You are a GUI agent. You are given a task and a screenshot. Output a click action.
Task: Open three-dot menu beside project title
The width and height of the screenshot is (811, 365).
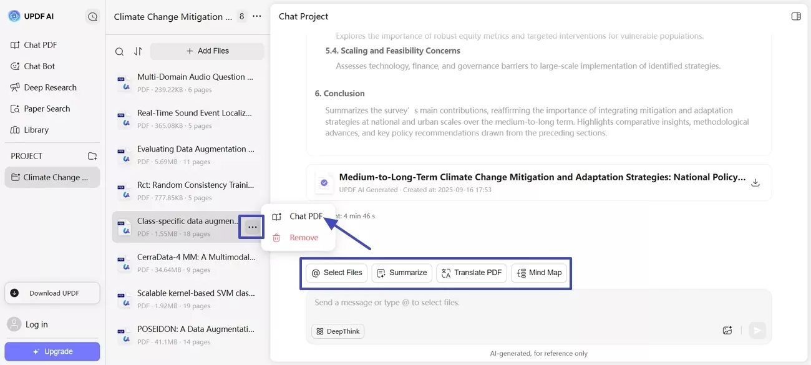257,17
